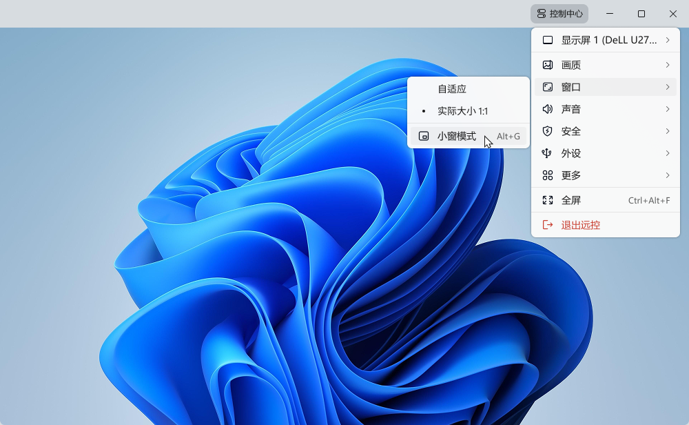This screenshot has height=425, width=689.
Task: Click the 外设 USB peripherals icon
Action: point(548,153)
